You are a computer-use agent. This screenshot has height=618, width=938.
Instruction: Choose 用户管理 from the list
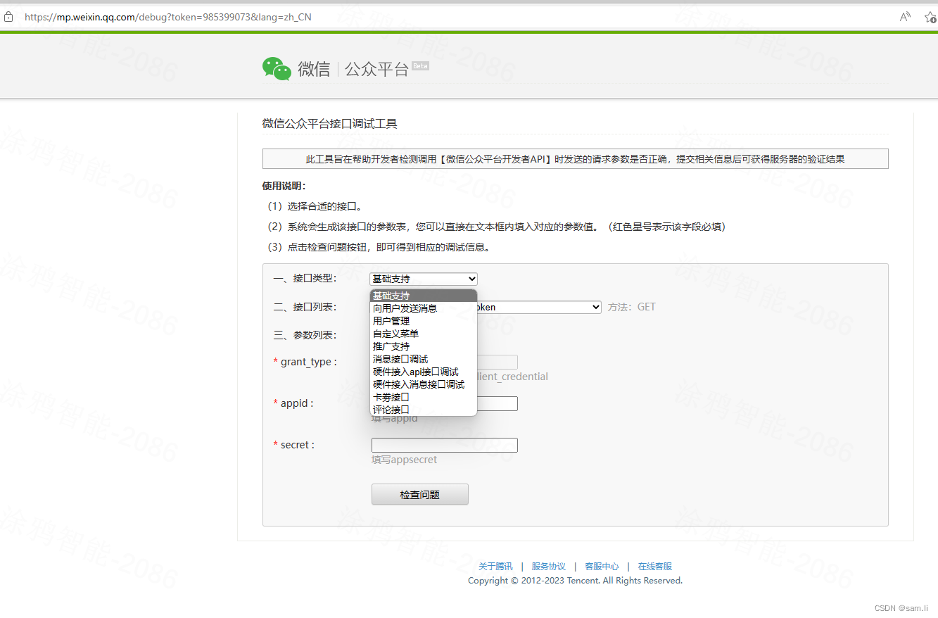(x=424, y=321)
